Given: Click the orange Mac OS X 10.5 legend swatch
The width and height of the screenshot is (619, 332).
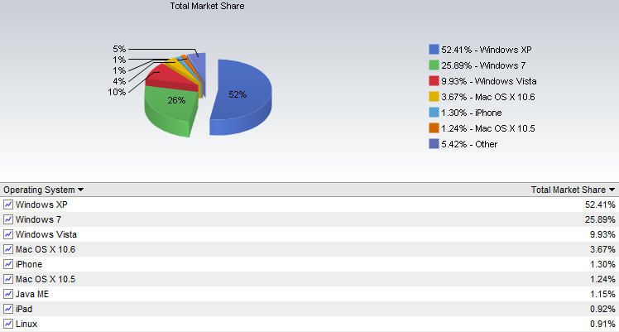Looking at the screenshot, I should pos(434,128).
